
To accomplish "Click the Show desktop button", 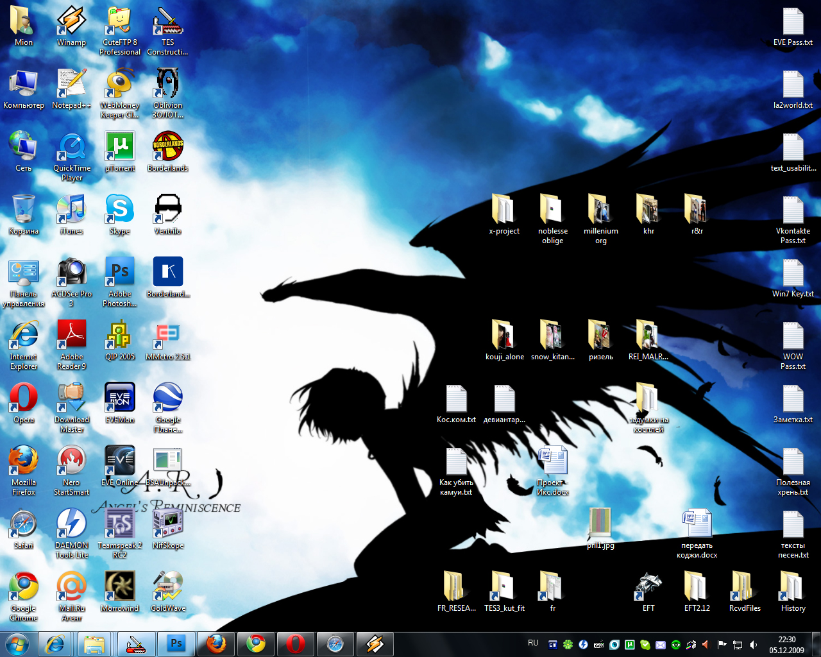I will click(x=816, y=644).
